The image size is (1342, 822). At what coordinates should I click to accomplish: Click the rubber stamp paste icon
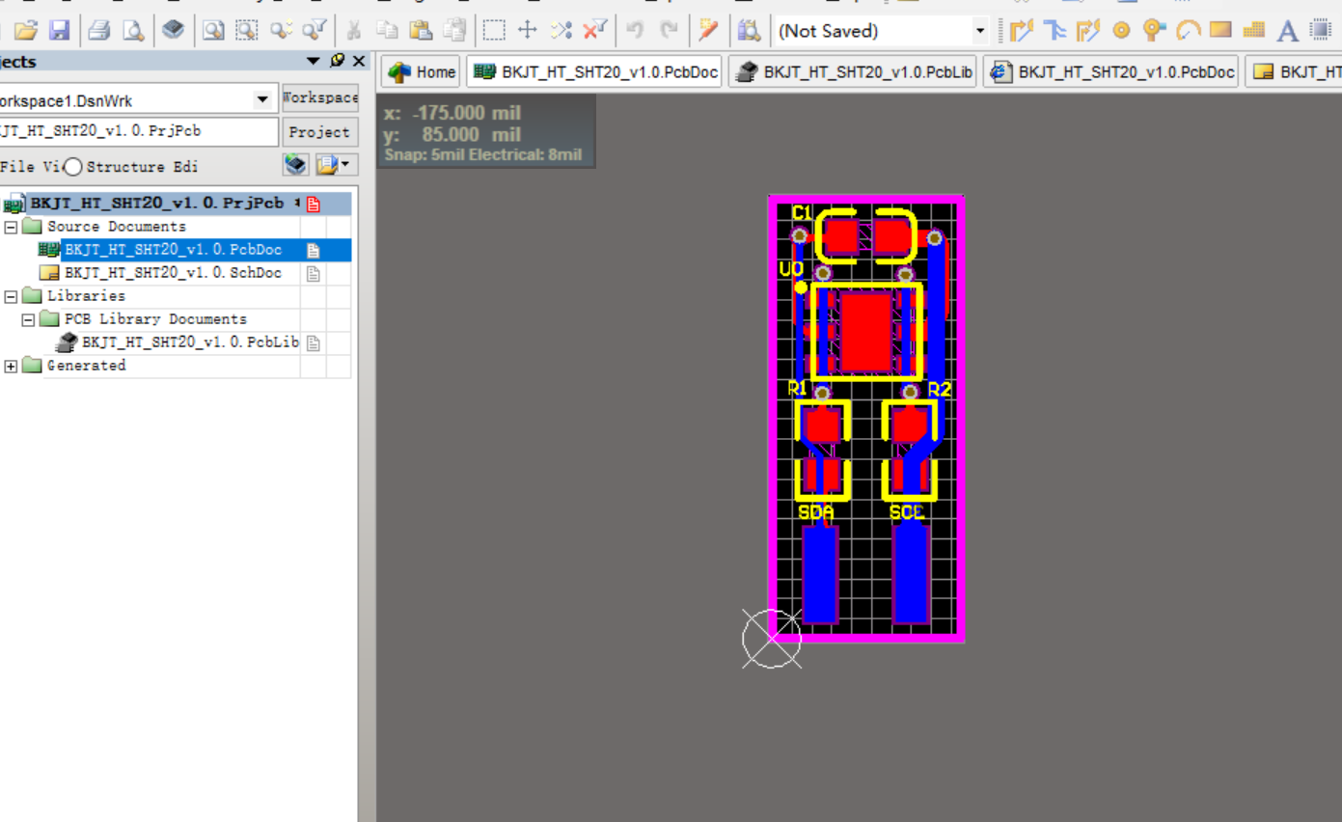(x=454, y=31)
